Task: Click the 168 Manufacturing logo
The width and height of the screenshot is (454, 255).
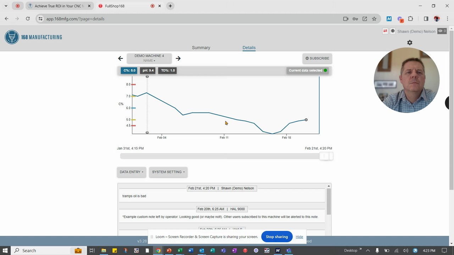Action: pos(33,37)
